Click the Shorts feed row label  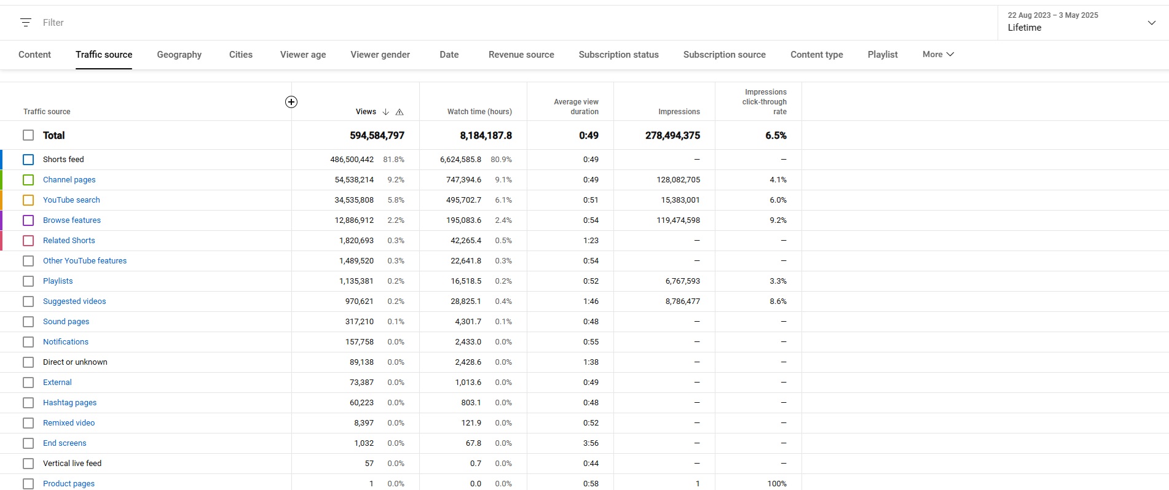click(63, 160)
